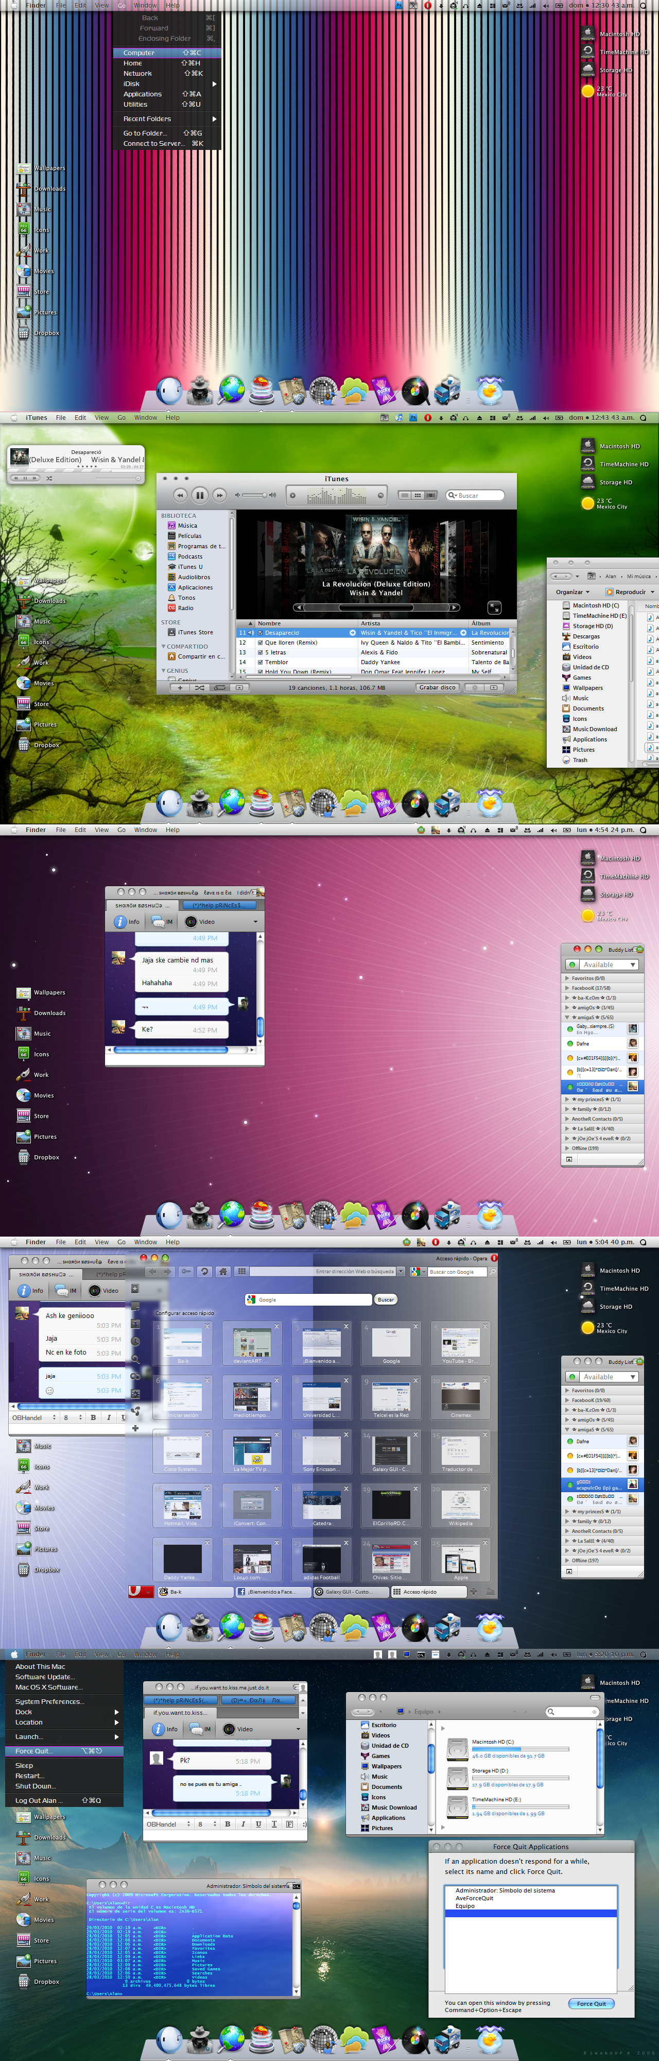The width and height of the screenshot is (659, 2061).
Task: Toggle repeat in the iTunes bottom bar
Action: [x=219, y=687]
